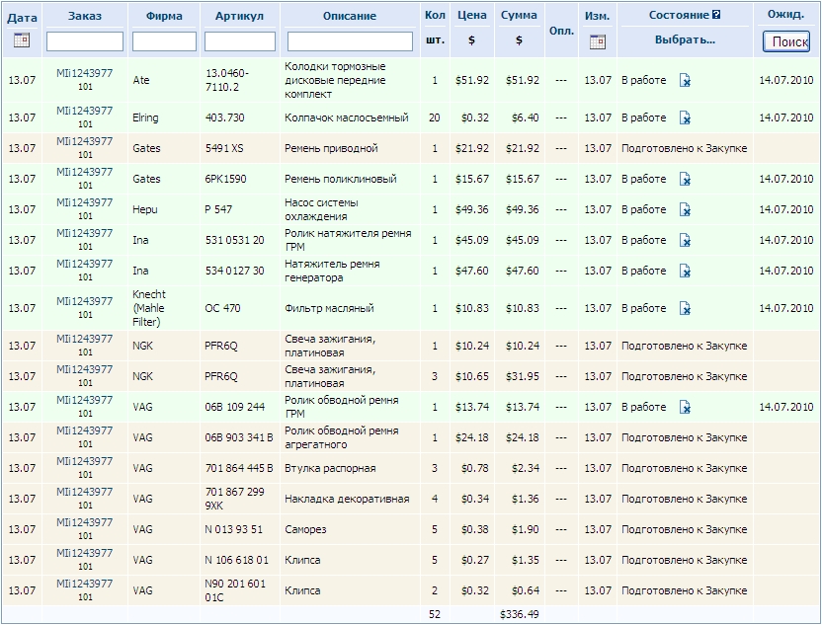Select the Knecht (Mahle Filter) firm cell
The height and width of the screenshot is (625, 822).
(x=149, y=309)
